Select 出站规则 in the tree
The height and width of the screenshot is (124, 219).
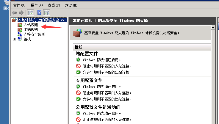click(x=31, y=30)
